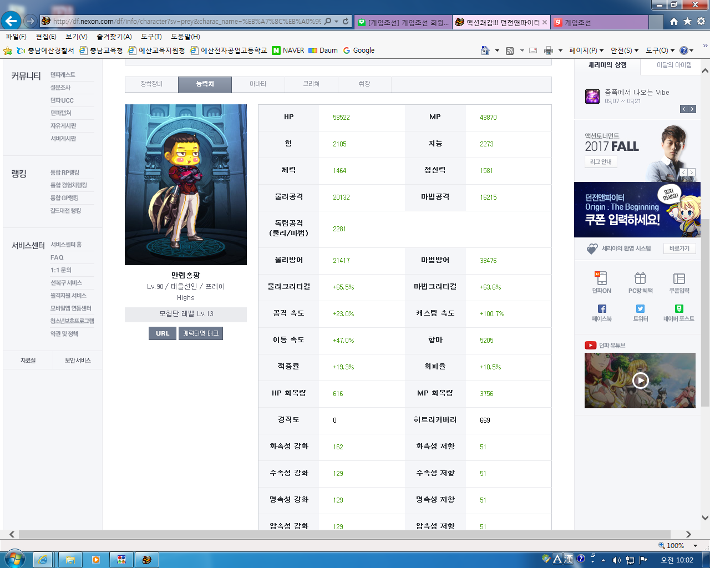Expand the feeds dropdown arrow
Screen dimensions: 710x568
click(522, 50)
